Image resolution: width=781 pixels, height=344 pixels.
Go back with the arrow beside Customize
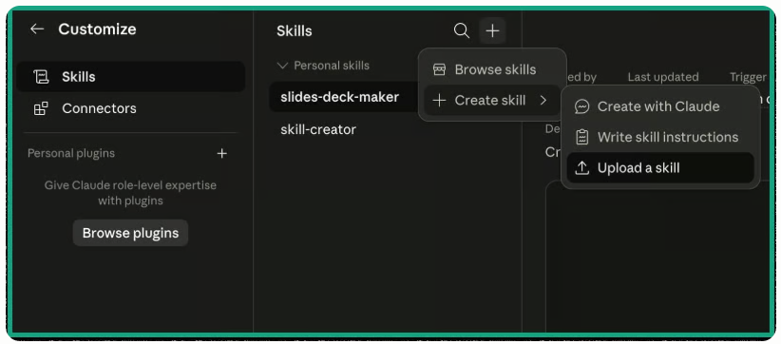(x=37, y=29)
